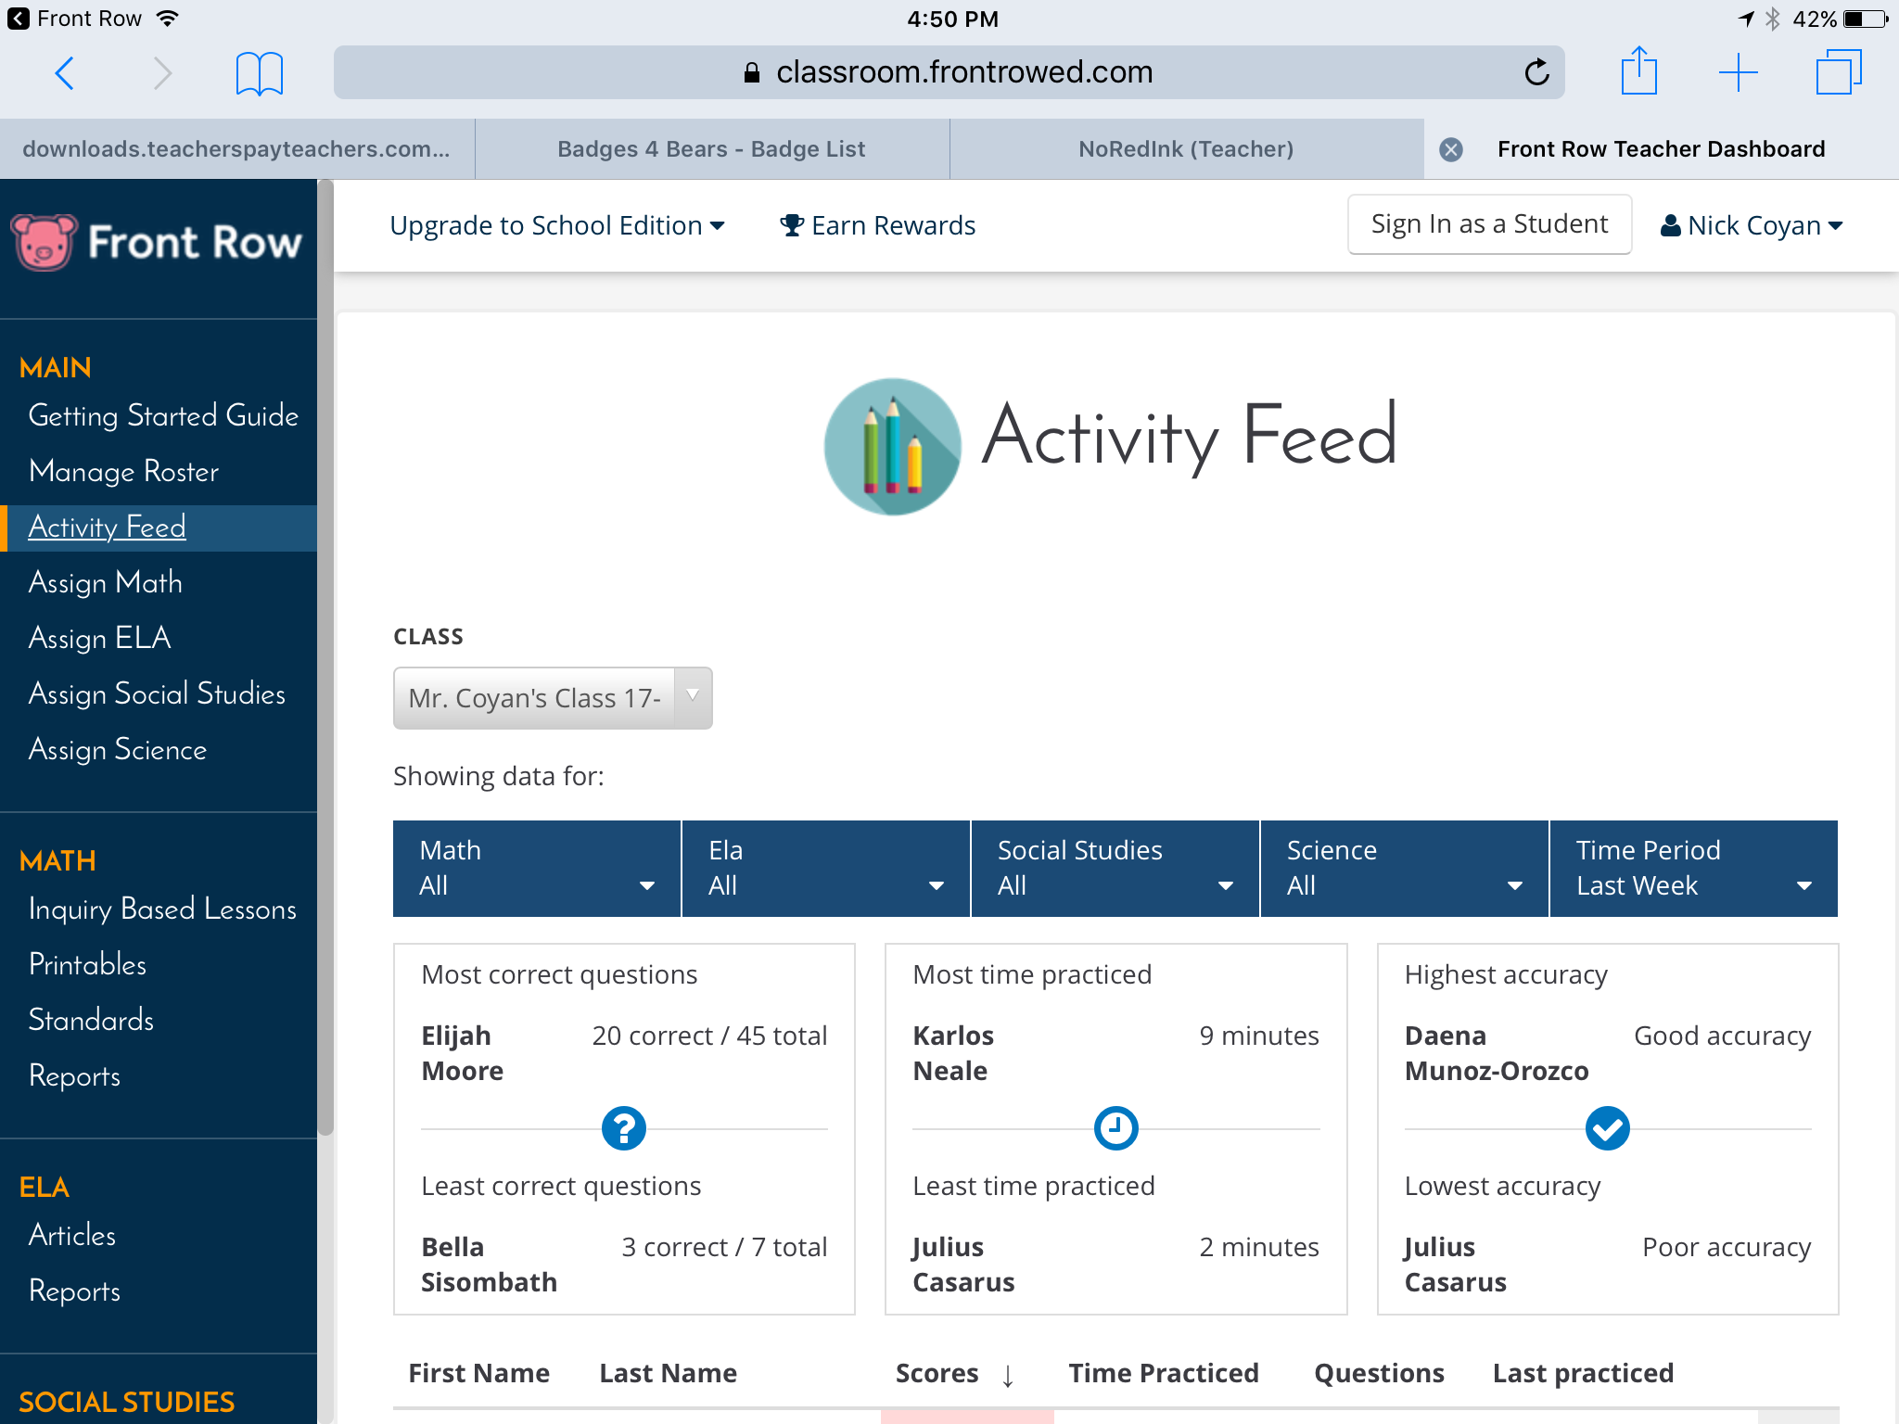The width and height of the screenshot is (1899, 1424).
Task: Tap the Safari share icon
Action: [x=1638, y=71]
